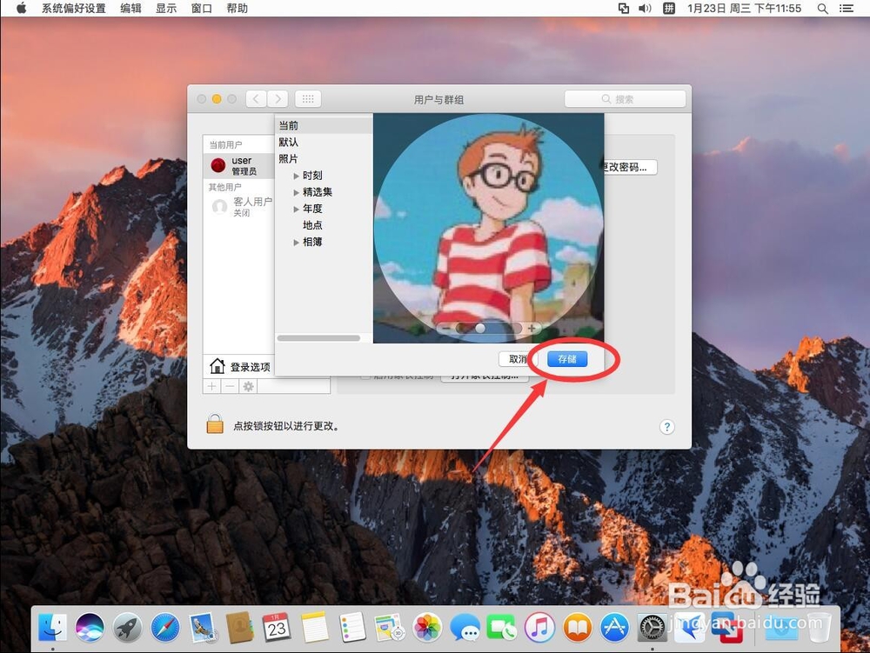Image resolution: width=870 pixels, height=653 pixels.
Task: Open 登录选项 login options
Action: (x=240, y=366)
